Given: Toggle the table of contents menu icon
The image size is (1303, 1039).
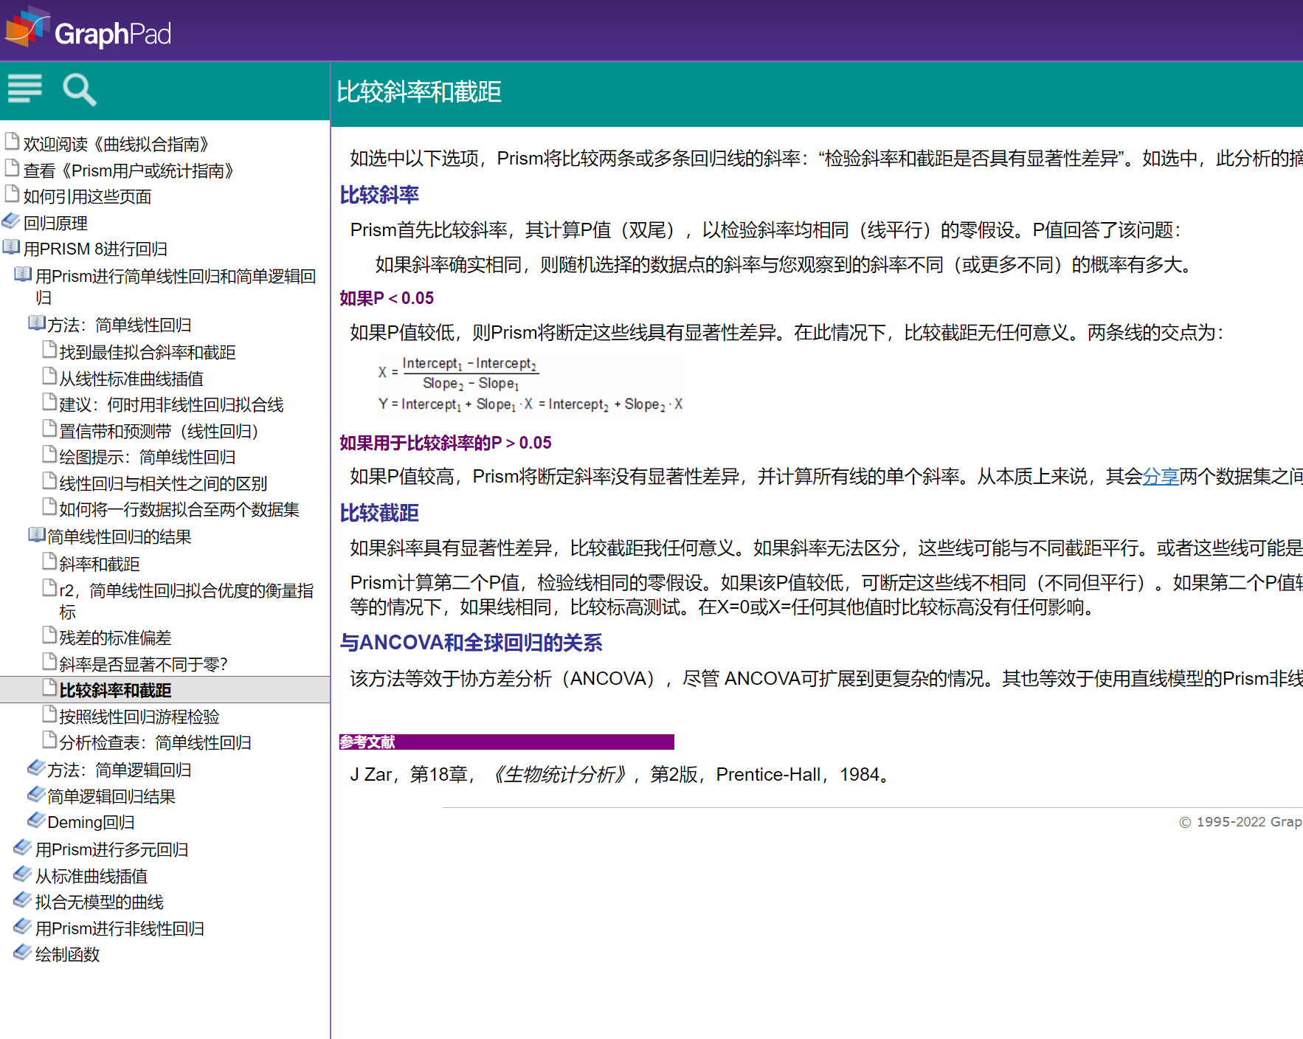Looking at the screenshot, I should [x=24, y=89].
